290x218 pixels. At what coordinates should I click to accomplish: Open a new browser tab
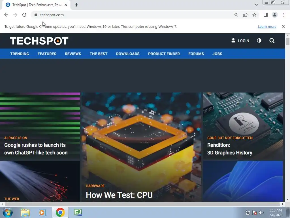click(76, 5)
